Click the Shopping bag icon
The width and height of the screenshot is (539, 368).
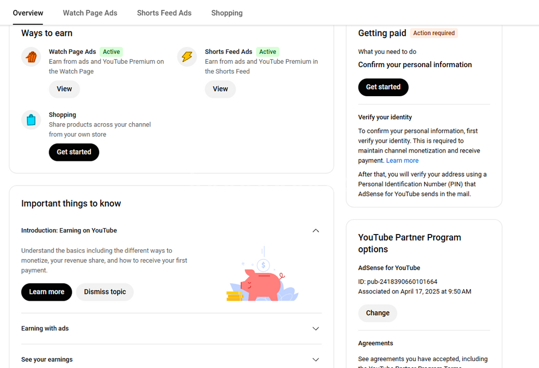click(31, 120)
